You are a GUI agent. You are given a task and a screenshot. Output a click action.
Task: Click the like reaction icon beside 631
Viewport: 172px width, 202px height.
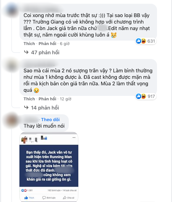pyautogui.click(x=139, y=41)
